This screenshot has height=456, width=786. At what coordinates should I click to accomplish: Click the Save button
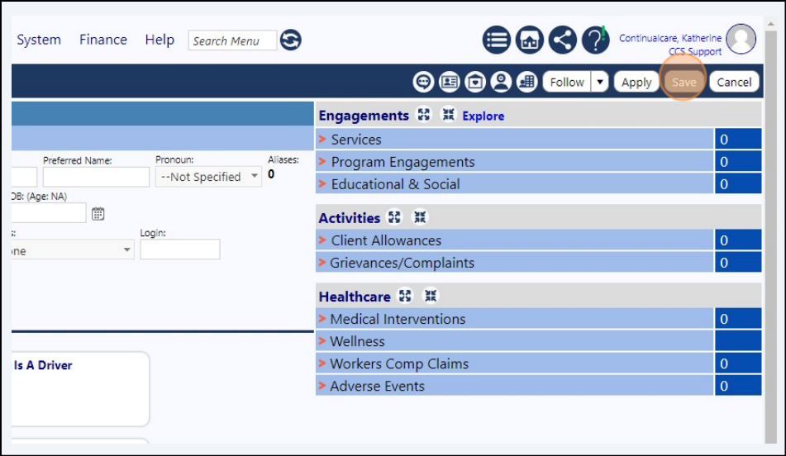pyautogui.click(x=684, y=82)
